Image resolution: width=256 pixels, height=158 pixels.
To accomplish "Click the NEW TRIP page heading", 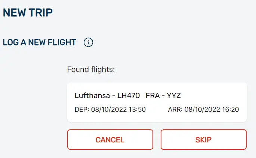I will [28, 13].
